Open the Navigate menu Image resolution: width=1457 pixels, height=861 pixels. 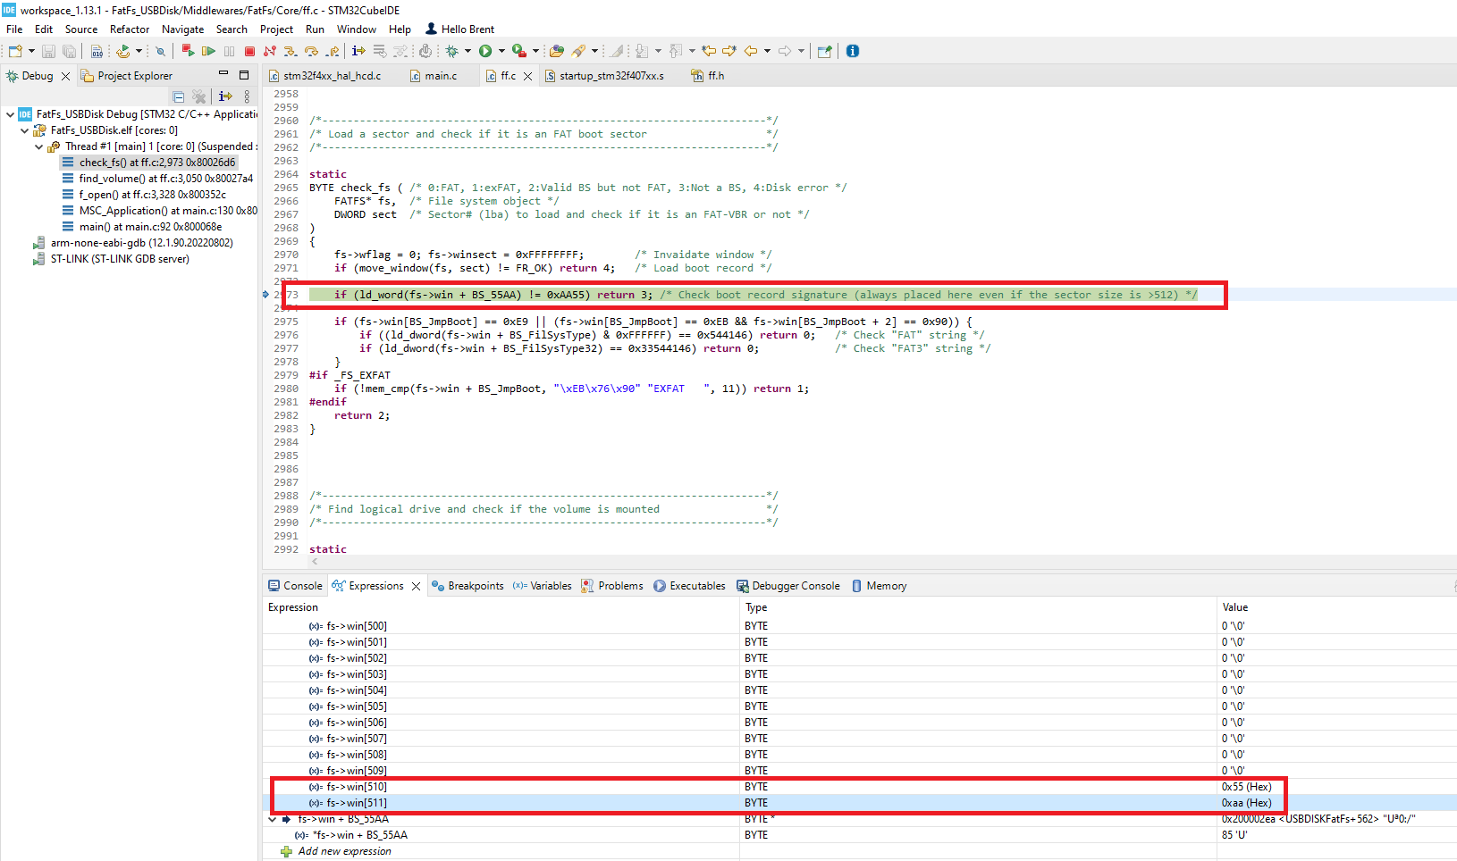(x=182, y=29)
